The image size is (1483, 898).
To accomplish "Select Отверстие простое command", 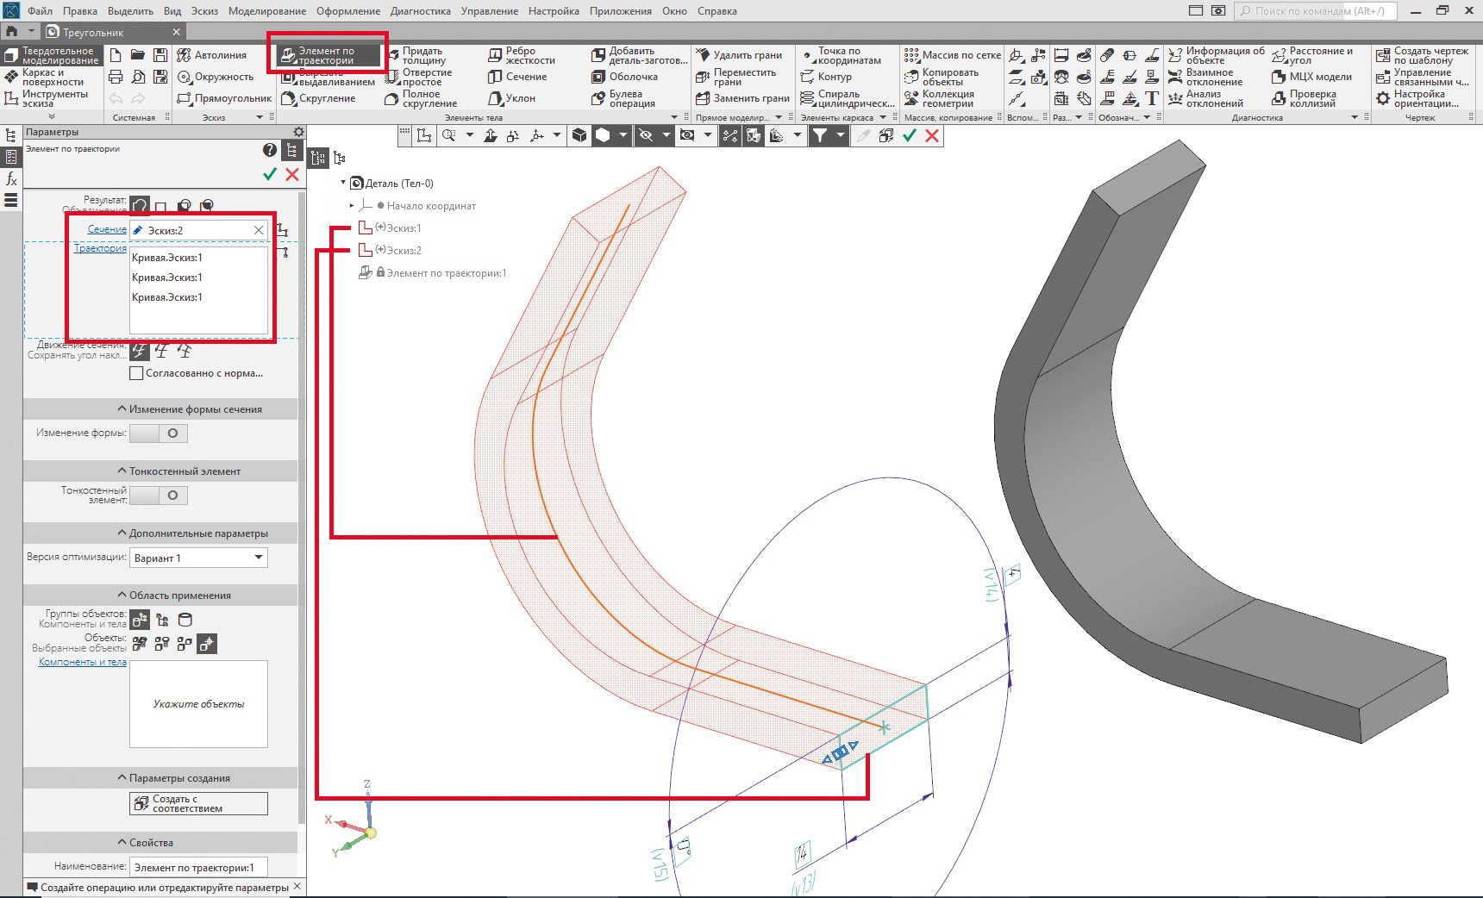I will point(418,77).
